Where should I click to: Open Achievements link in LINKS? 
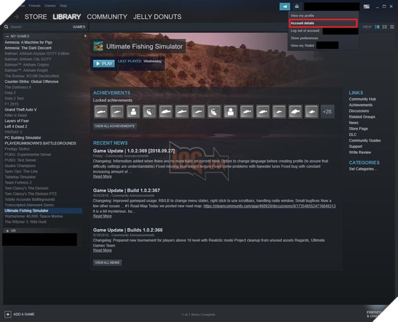click(x=361, y=105)
